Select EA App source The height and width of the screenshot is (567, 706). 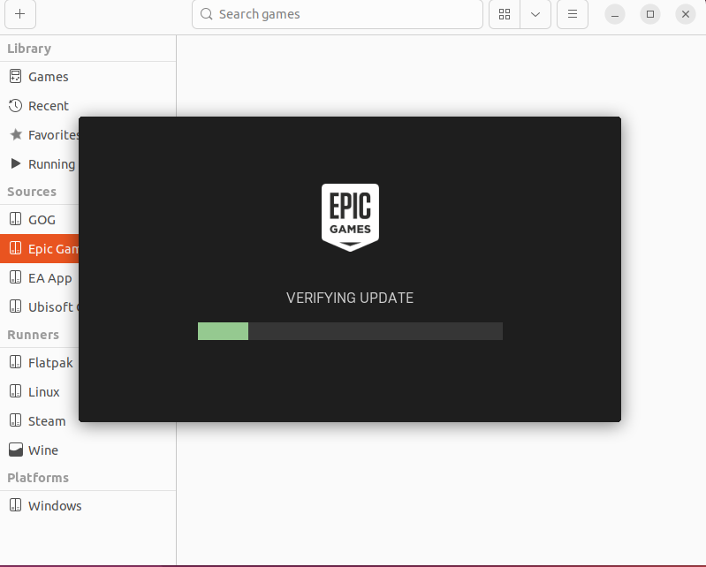[x=40, y=278]
